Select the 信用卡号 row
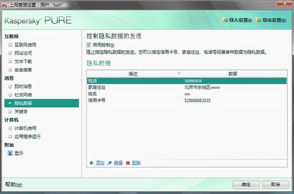The image size is (294, 194). (187, 100)
